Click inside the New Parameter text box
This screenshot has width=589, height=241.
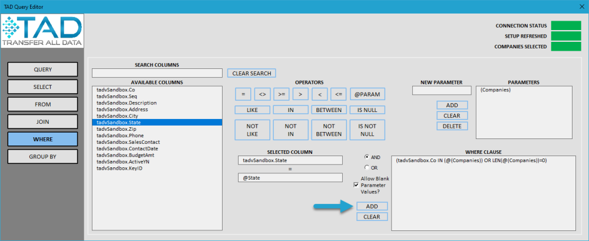click(441, 91)
